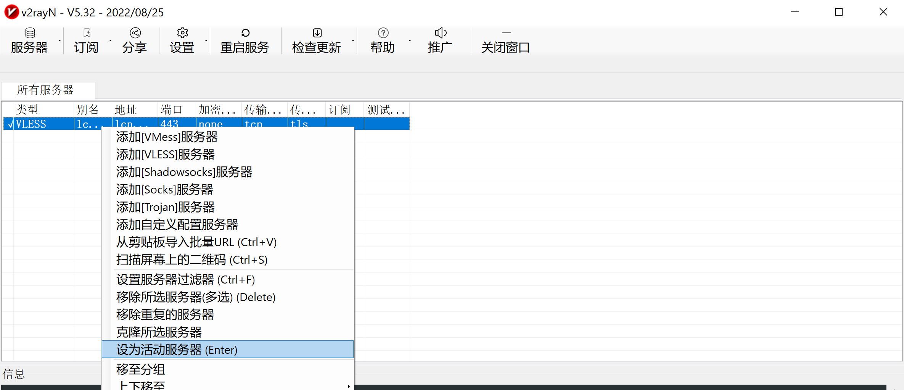Screen dimensions: 904x390
Task: Select 设为活动服务器 (Enter)
Action: [228, 350]
